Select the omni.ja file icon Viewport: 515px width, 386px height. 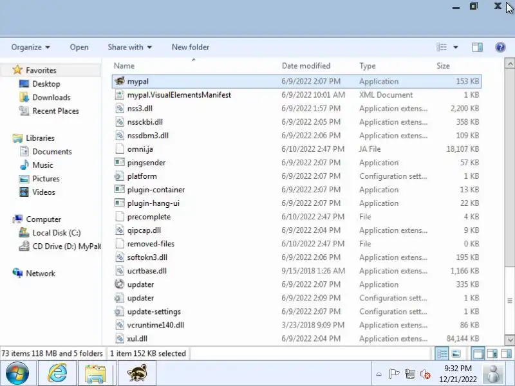point(120,149)
